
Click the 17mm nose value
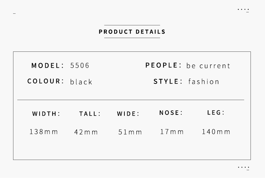pos(172,131)
